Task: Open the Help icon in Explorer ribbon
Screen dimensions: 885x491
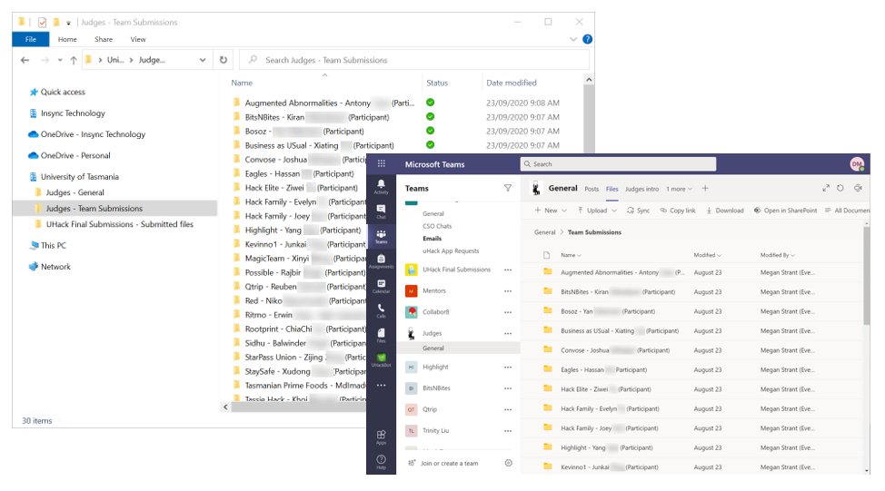Action: [587, 39]
